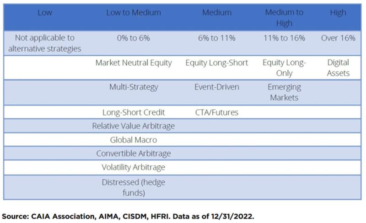Select the 11% to 16% cell
The image size is (366, 223).
point(284,38)
